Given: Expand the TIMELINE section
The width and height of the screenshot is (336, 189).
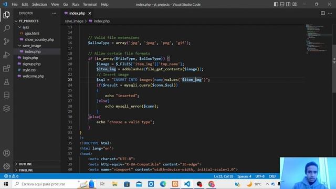Looking at the screenshot, I should 26,170.
